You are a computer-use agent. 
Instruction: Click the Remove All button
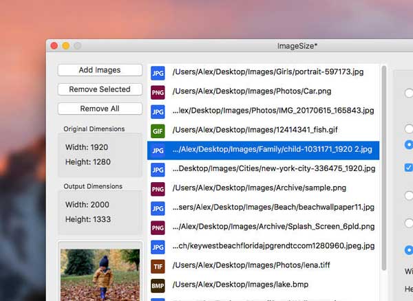tap(100, 109)
